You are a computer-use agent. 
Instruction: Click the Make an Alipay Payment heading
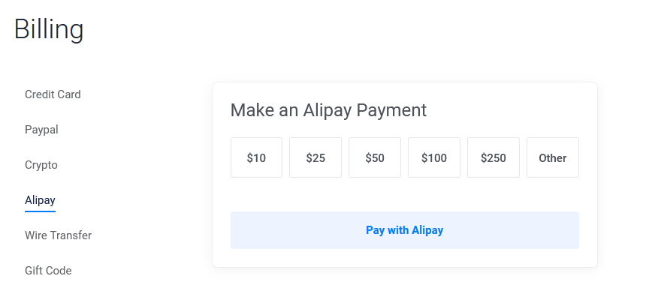(x=328, y=110)
